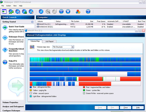The height and width of the screenshot is (112, 146).
Task: Pause the defragmentation job
Action: point(61,12)
